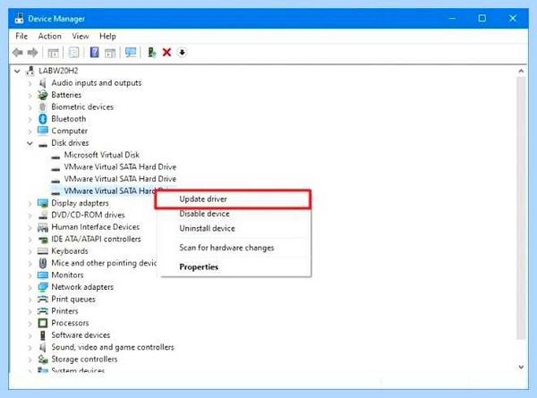The height and width of the screenshot is (398, 537).
Task: Click the Device Manager title bar icon
Action: (x=19, y=19)
